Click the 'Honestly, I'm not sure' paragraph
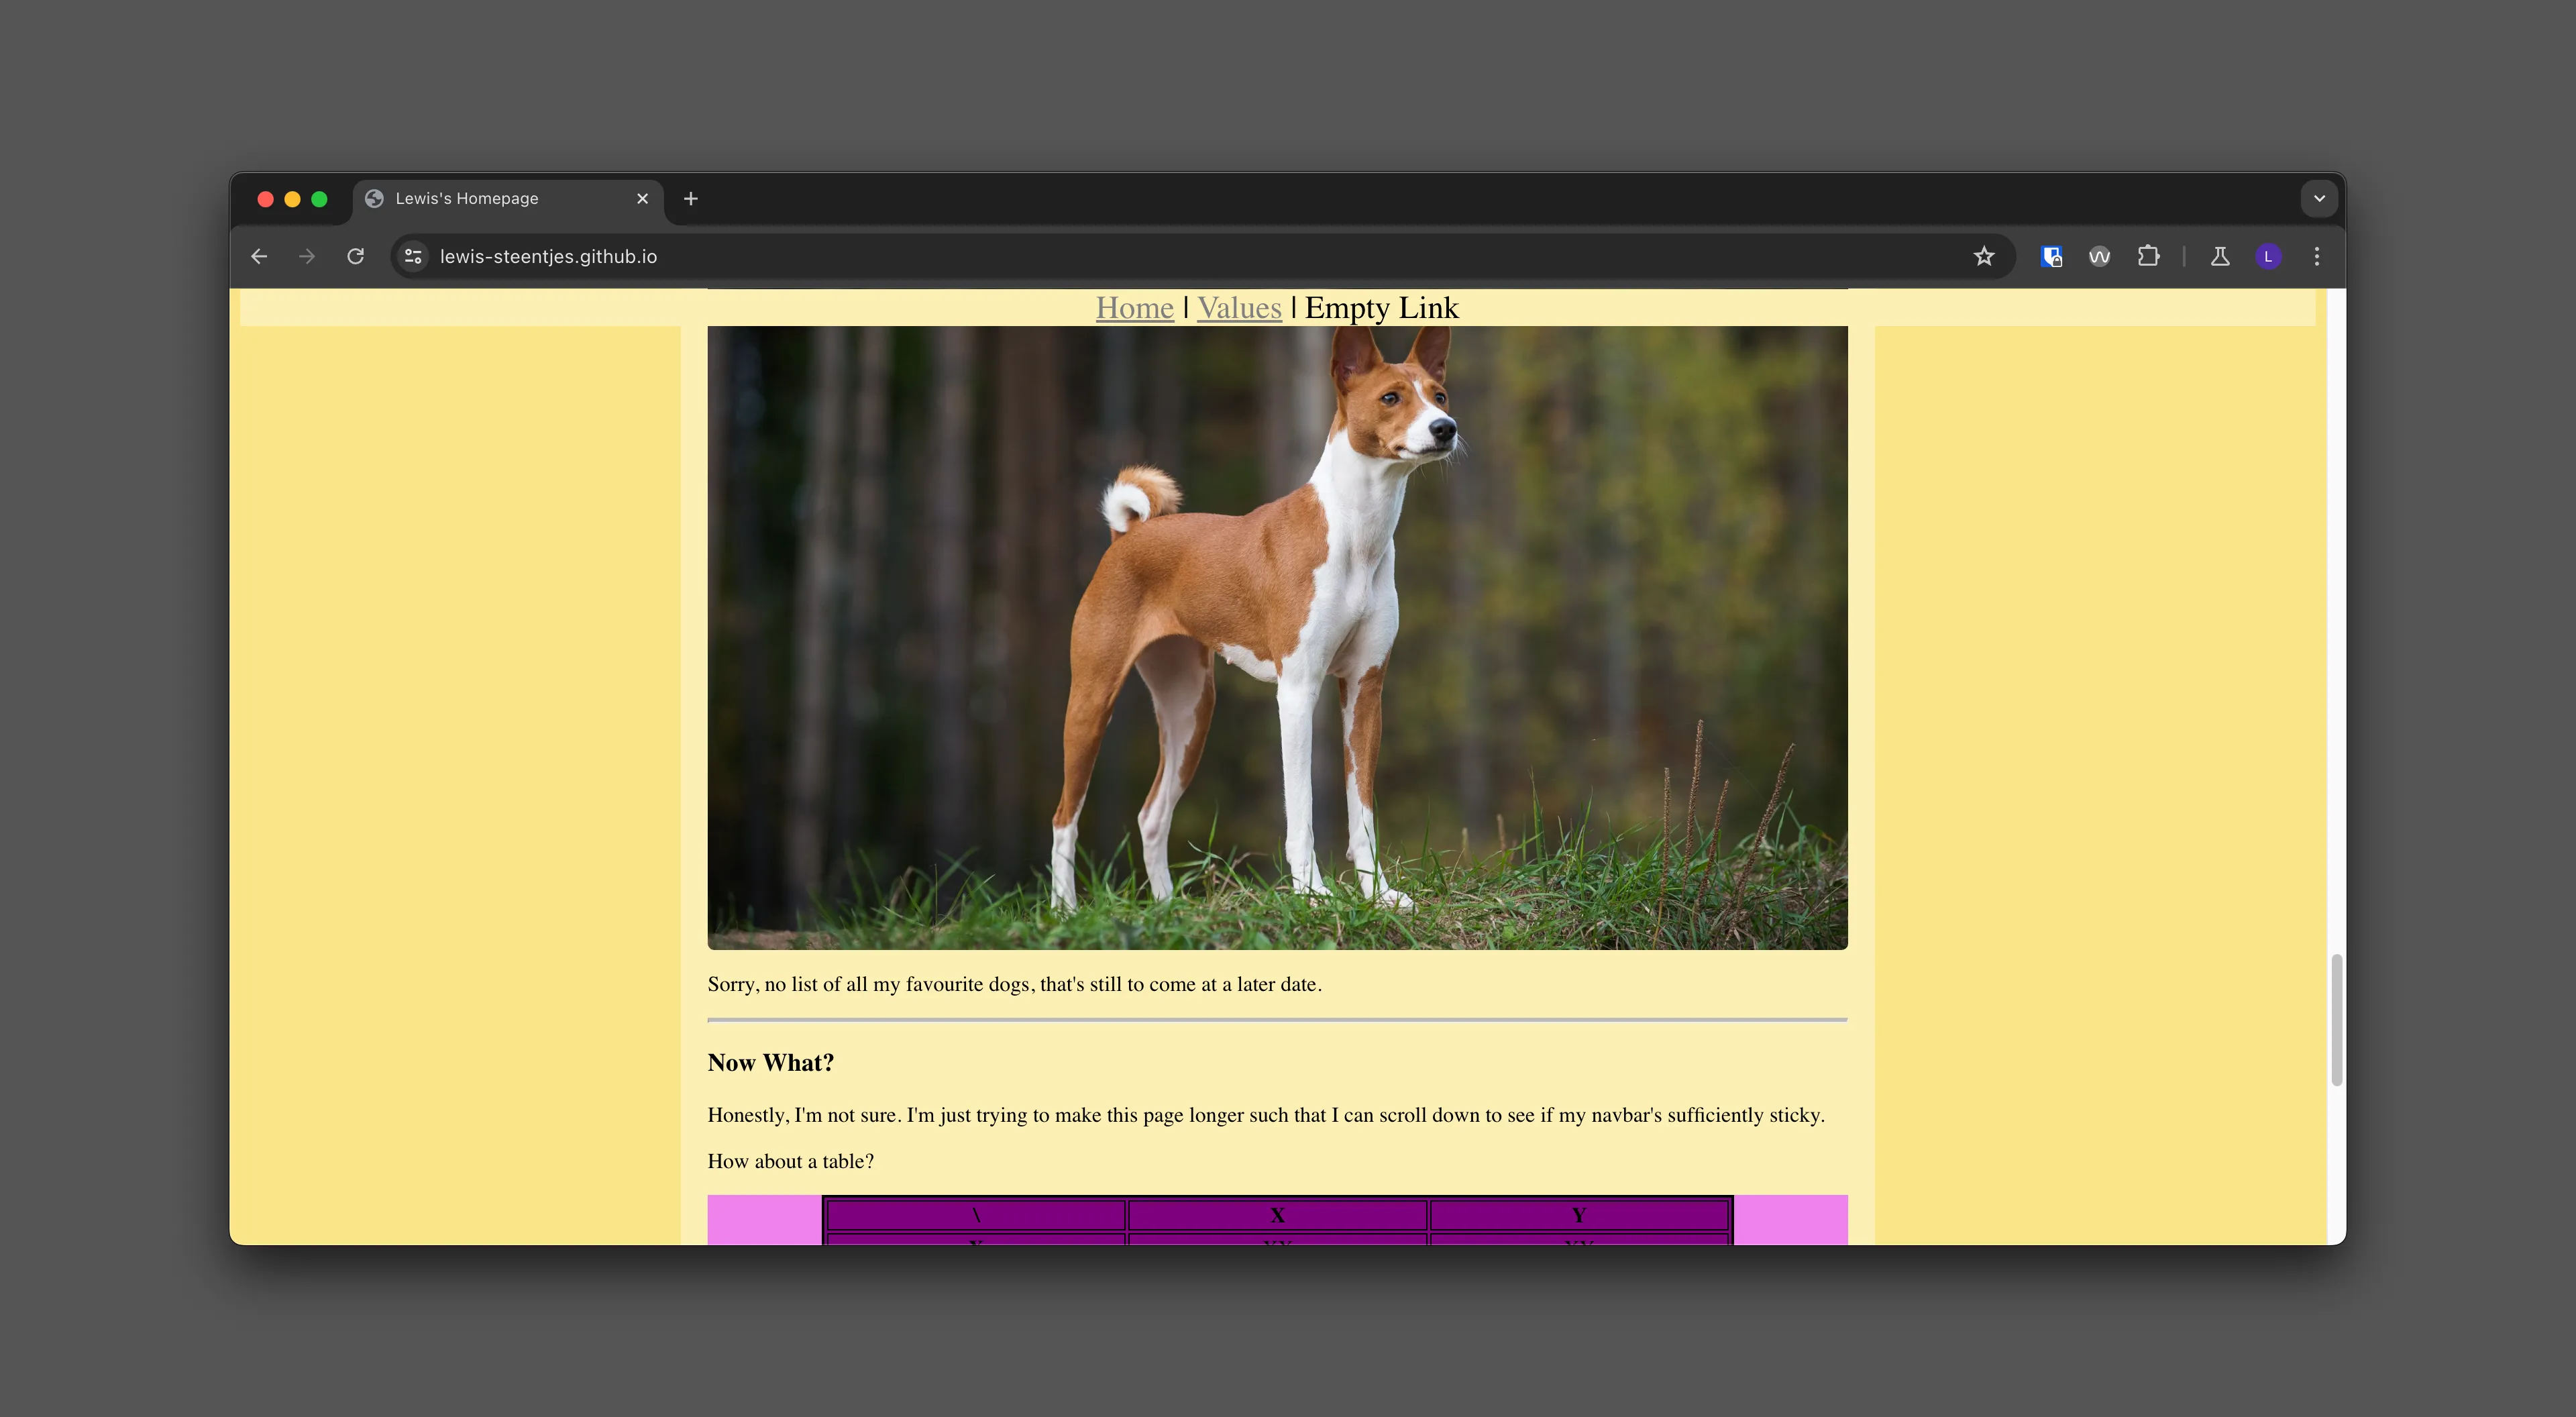This screenshot has width=2576, height=1417. point(1266,1115)
